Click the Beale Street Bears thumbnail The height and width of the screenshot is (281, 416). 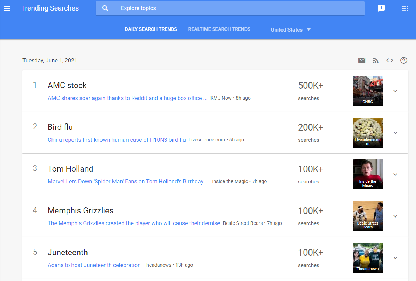(367, 216)
